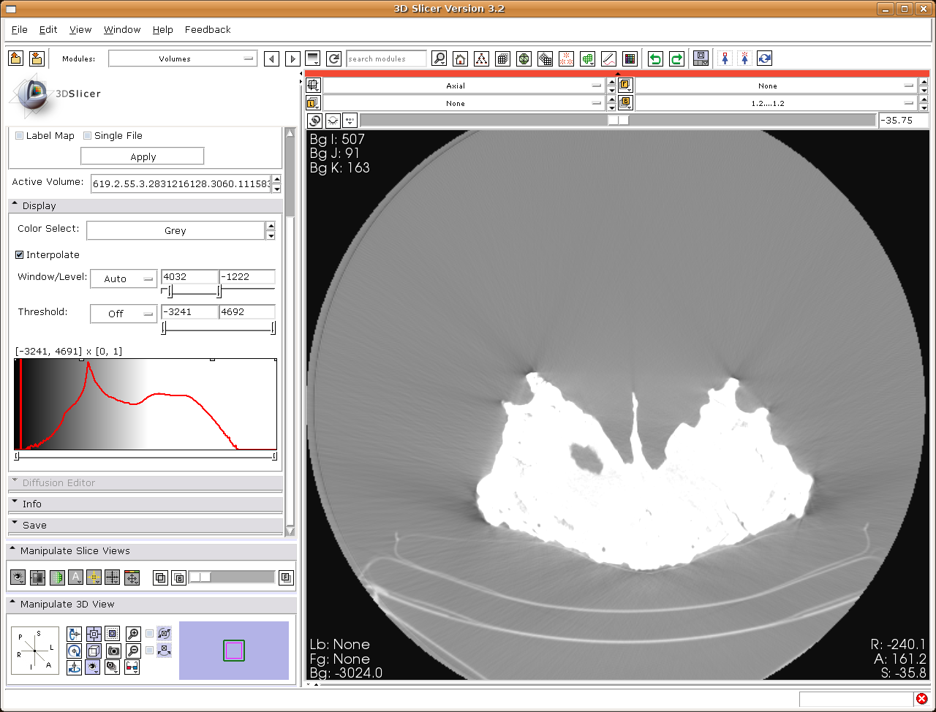Toggle the slice visibility eye in viewer
This screenshot has width=936, height=712.
tap(333, 121)
